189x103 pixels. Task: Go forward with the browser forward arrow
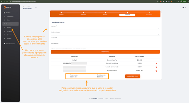(4, 1)
